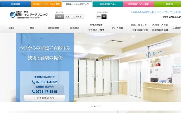Open the 概要 menu item
This screenshot has width=181, height=113.
(32, 28)
